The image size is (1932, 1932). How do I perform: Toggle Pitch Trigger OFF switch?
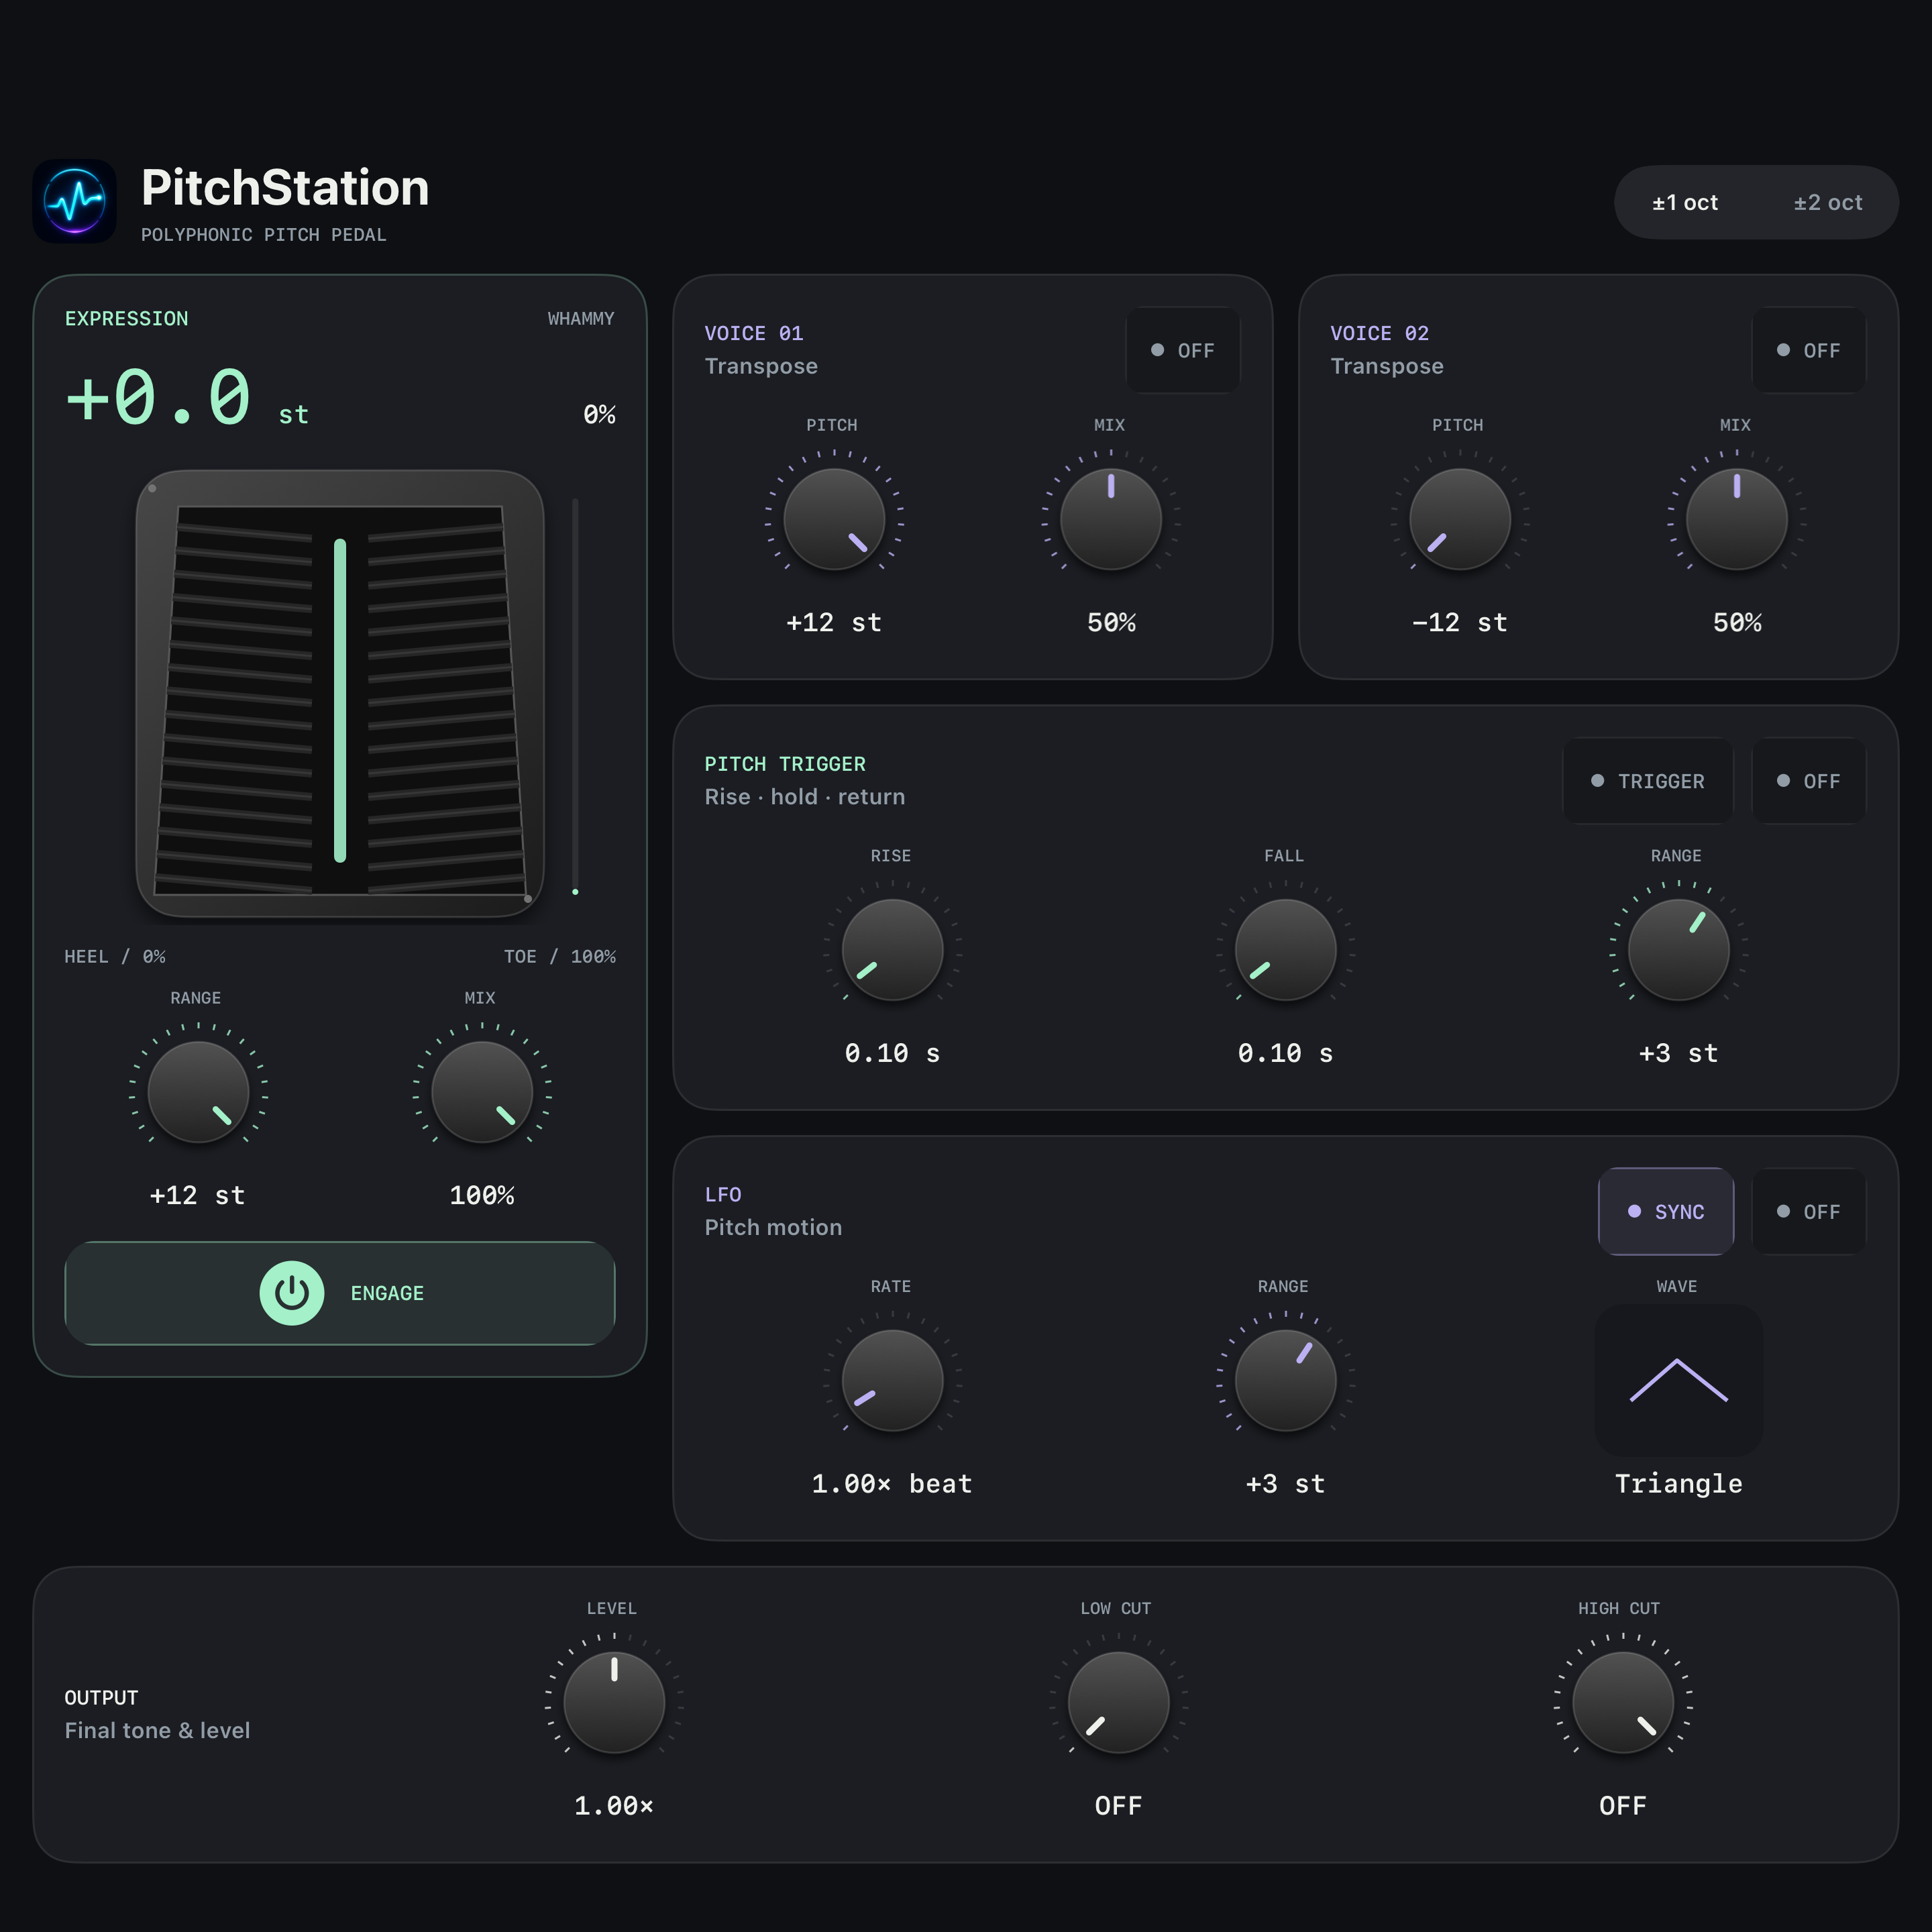pos(1808,781)
